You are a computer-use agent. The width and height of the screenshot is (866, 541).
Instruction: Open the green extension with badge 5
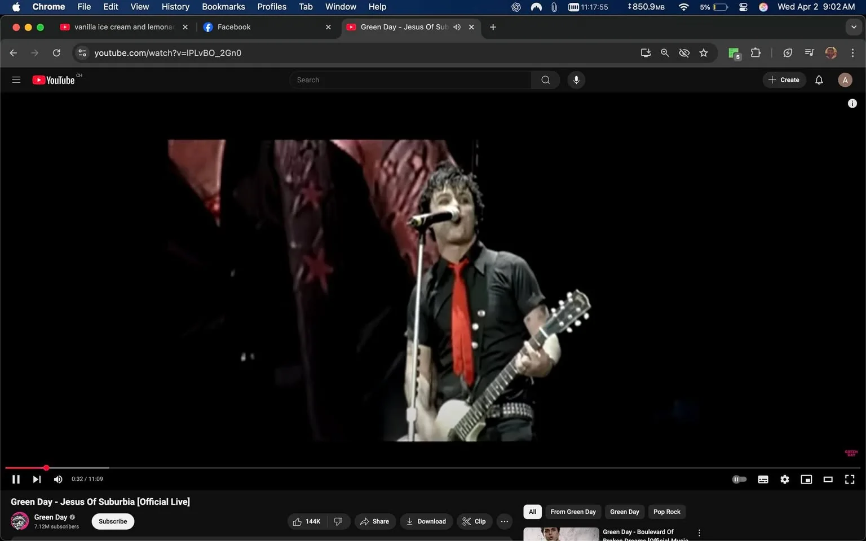(734, 53)
